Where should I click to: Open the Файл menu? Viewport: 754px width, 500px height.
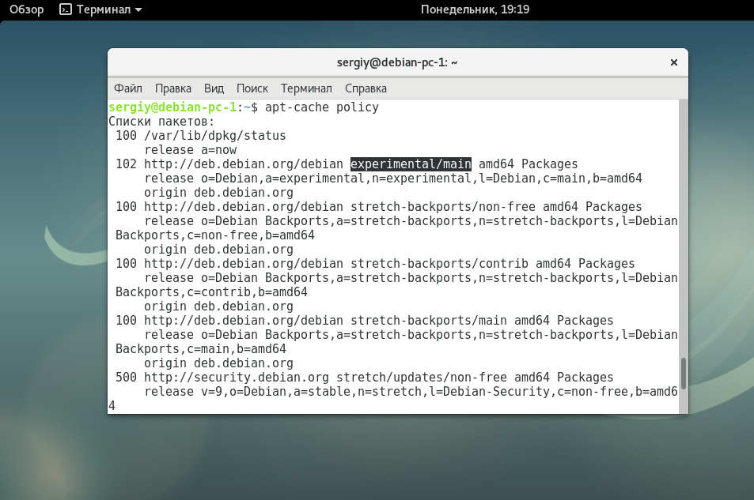pos(127,88)
